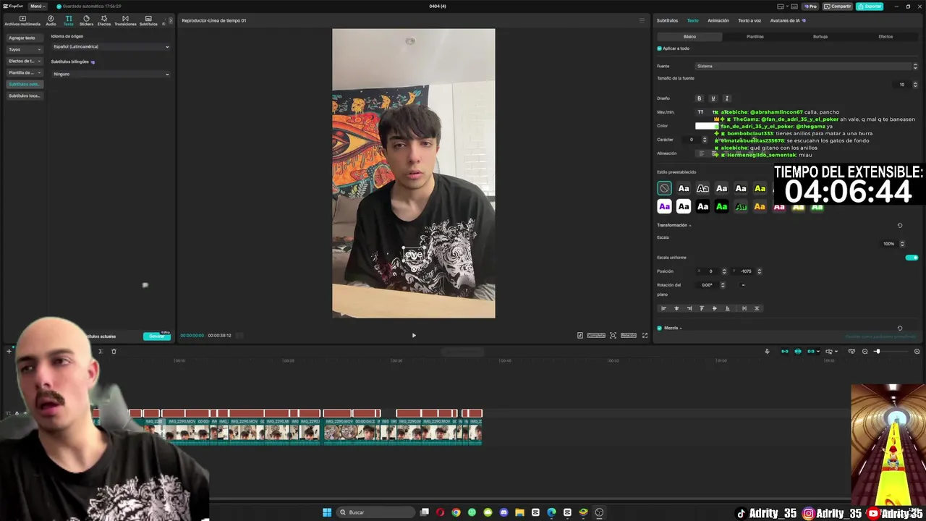Select Subtítulos locales in sidebar
The image size is (926, 521).
(25, 96)
